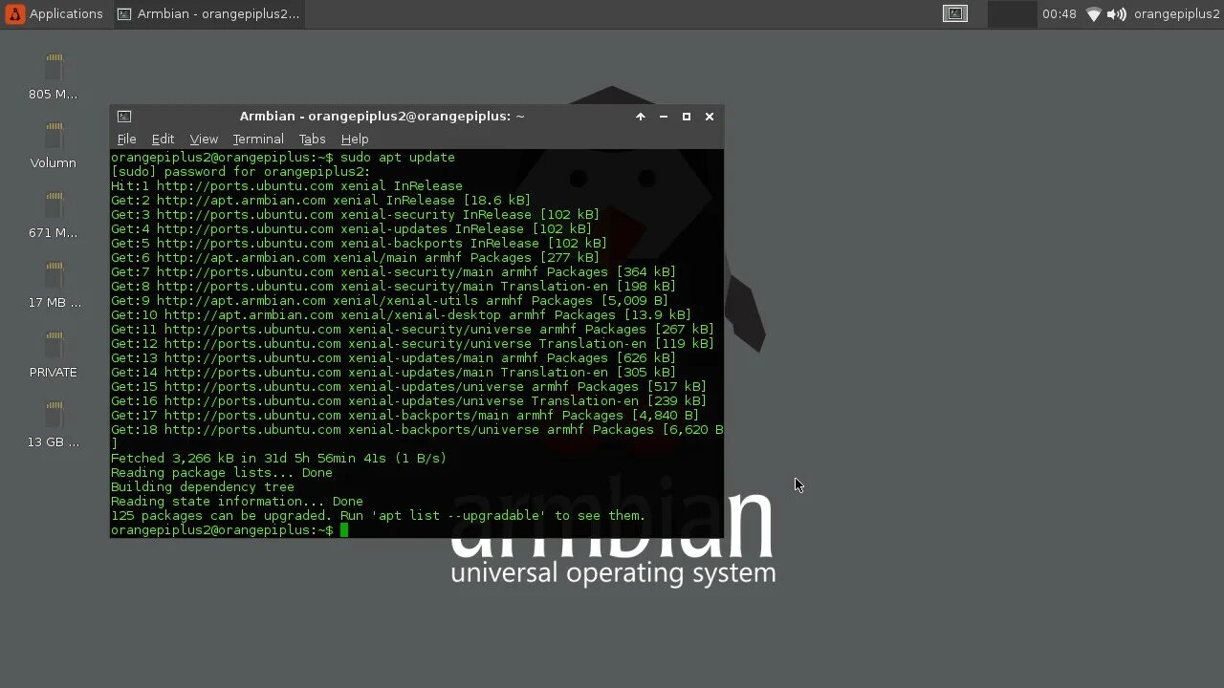1224x688 pixels.
Task: Select the Armbian terminal taskbar button
Action: pyautogui.click(x=208, y=13)
